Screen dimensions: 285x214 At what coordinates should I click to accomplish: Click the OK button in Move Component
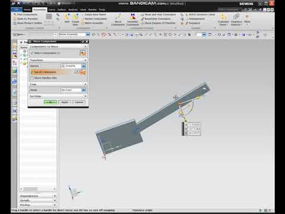(x=50, y=102)
